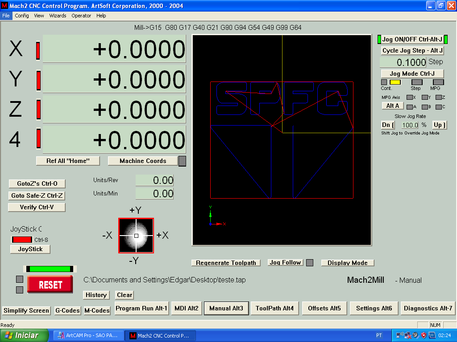This screenshot has height=342, width=457.
Task: Open the G-Codes list
Action: [x=67, y=310]
